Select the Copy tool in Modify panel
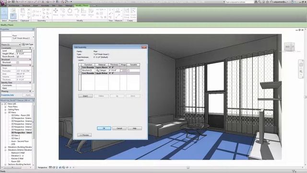 click(x=63, y=12)
